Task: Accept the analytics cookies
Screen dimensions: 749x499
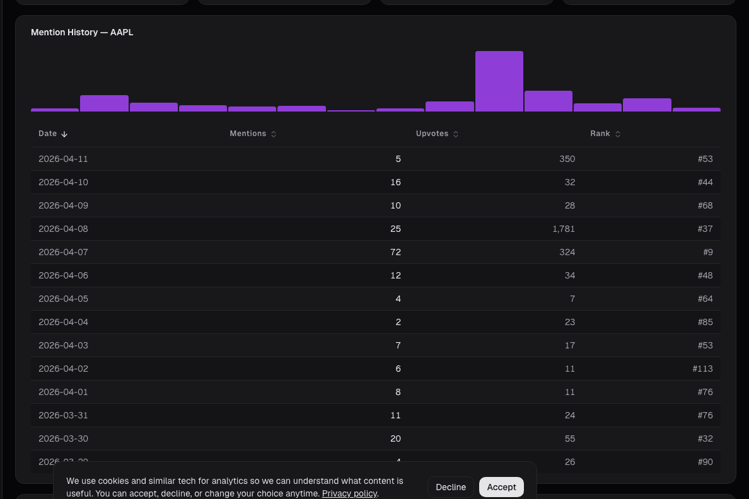Action: 501,487
